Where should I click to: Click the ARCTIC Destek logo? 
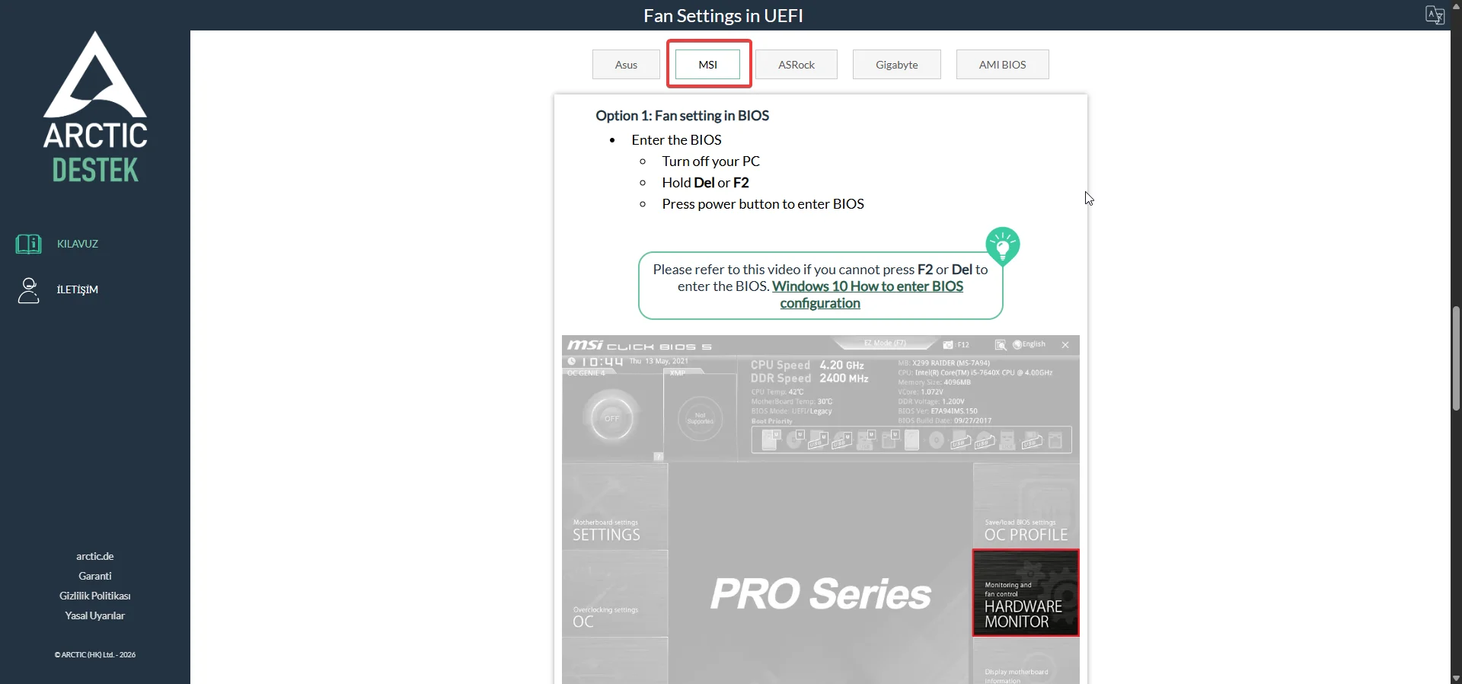tap(95, 107)
